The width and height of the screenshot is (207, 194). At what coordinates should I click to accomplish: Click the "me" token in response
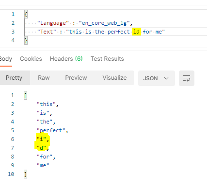tap(43, 165)
